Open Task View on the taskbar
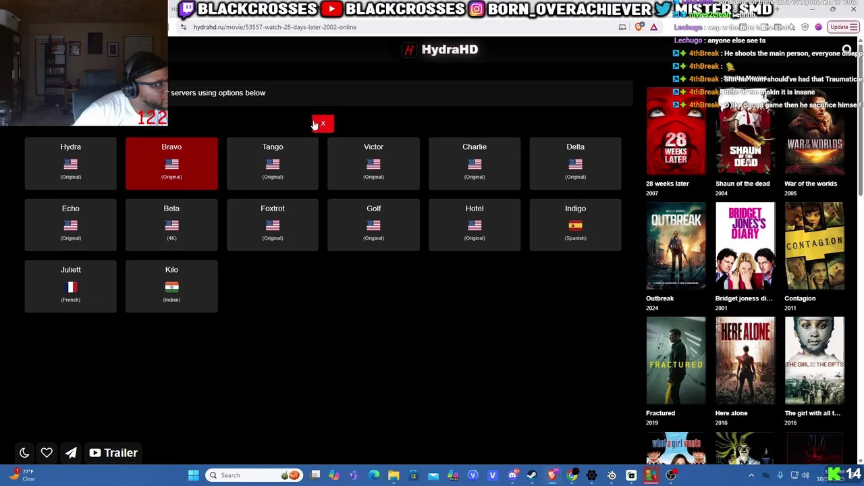 315,475
